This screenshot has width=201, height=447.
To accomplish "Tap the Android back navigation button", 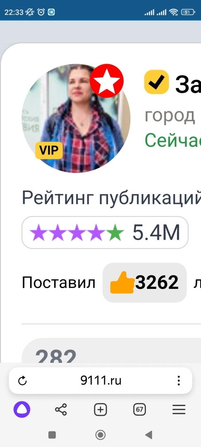I will 148,435.
